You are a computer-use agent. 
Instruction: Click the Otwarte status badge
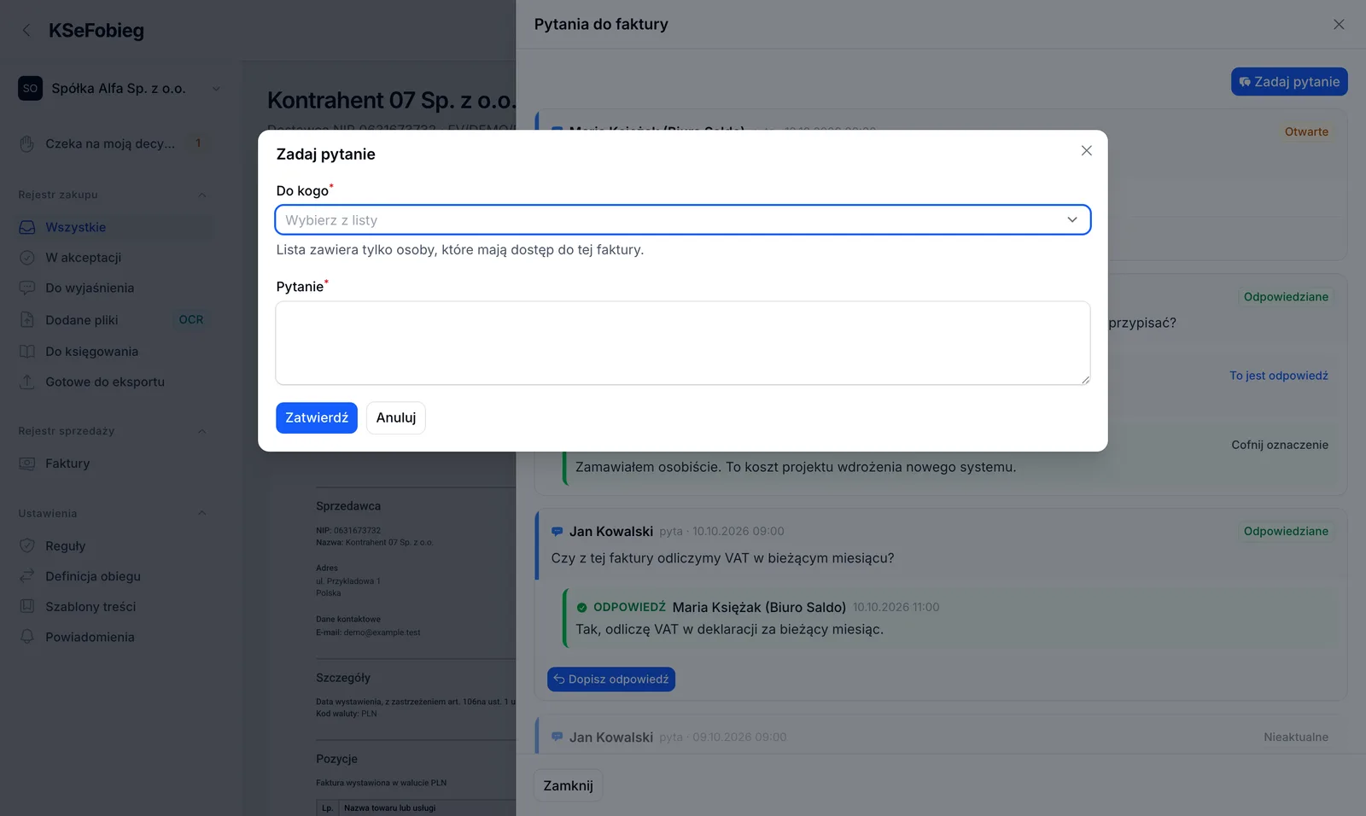click(x=1306, y=131)
